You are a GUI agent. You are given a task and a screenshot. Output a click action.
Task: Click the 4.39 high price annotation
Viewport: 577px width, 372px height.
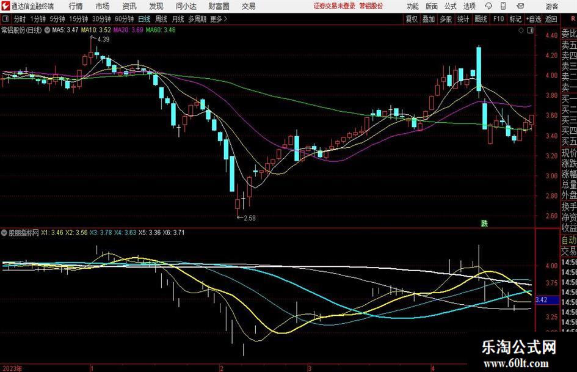[x=104, y=40]
